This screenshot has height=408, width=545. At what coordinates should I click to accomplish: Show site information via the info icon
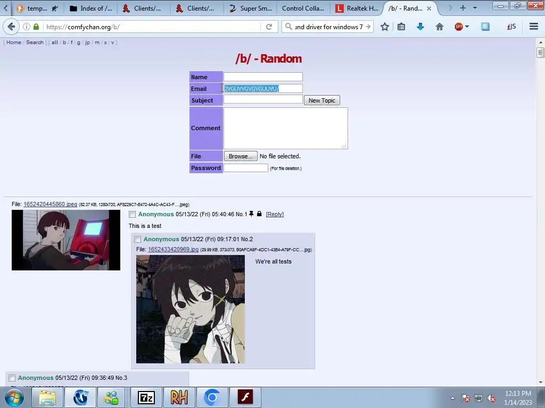pos(27,27)
